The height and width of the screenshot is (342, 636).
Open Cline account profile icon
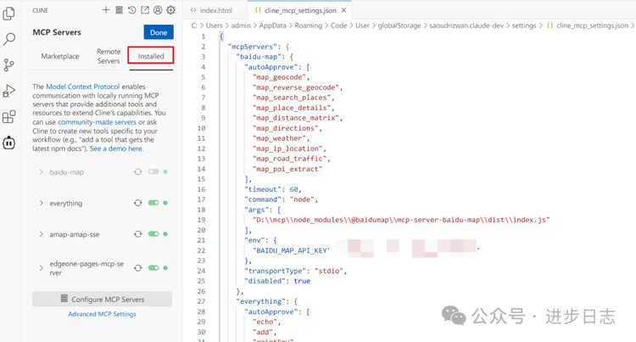158,10
